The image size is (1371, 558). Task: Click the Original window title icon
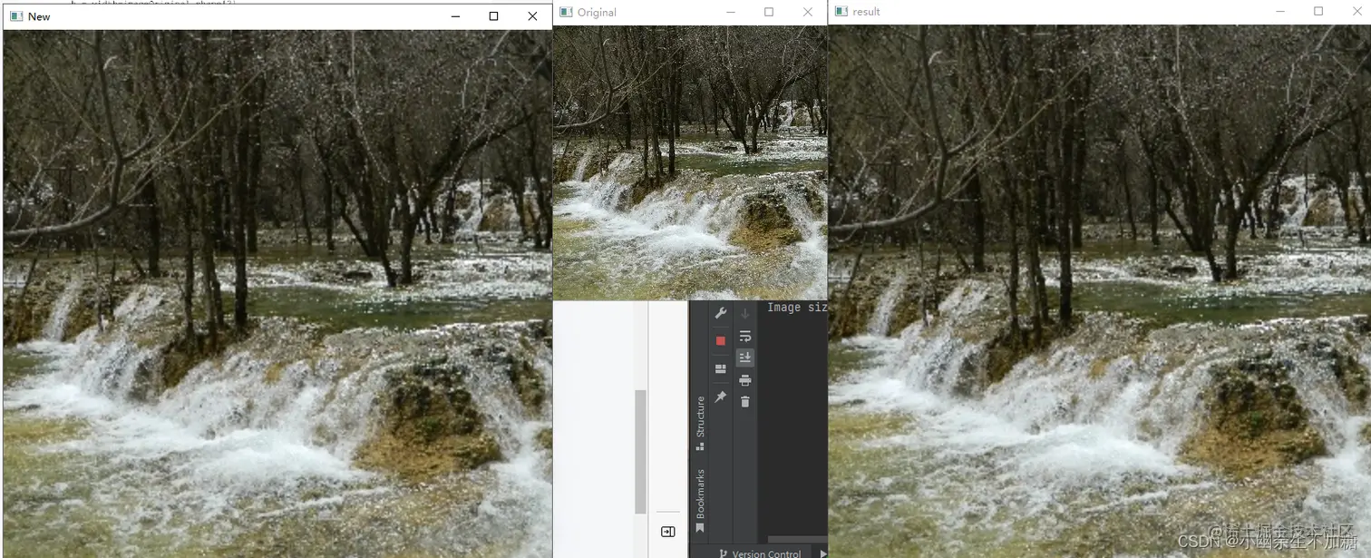tap(567, 12)
